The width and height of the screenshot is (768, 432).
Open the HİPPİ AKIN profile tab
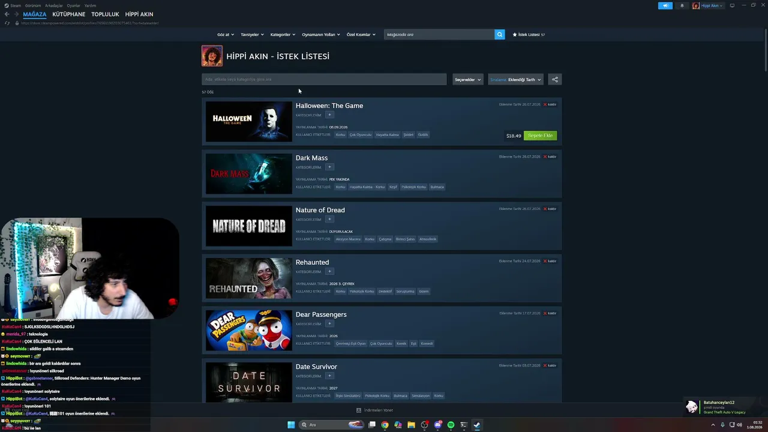(x=139, y=14)
